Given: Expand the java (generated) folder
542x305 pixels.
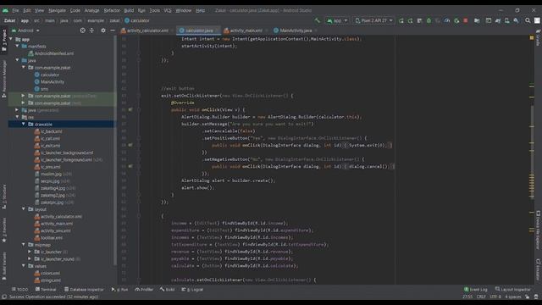Looking at the screenshot, I should pyautogui.click(x=17, y=110).
